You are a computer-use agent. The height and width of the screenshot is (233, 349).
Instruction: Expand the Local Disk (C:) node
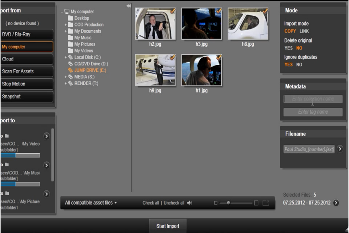[x=66, y=57]
